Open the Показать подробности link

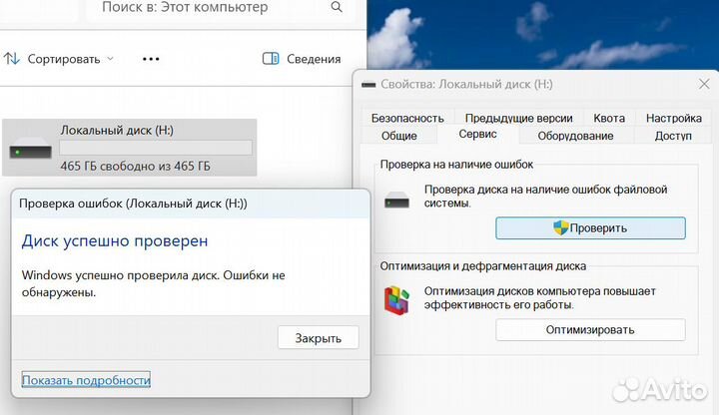click(86, 380)
